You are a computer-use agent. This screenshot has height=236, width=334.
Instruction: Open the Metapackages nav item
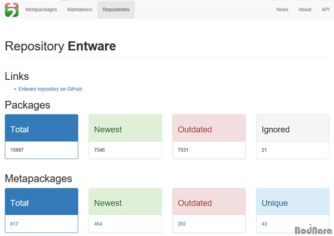pyautogui.click(x=41, y=9)
